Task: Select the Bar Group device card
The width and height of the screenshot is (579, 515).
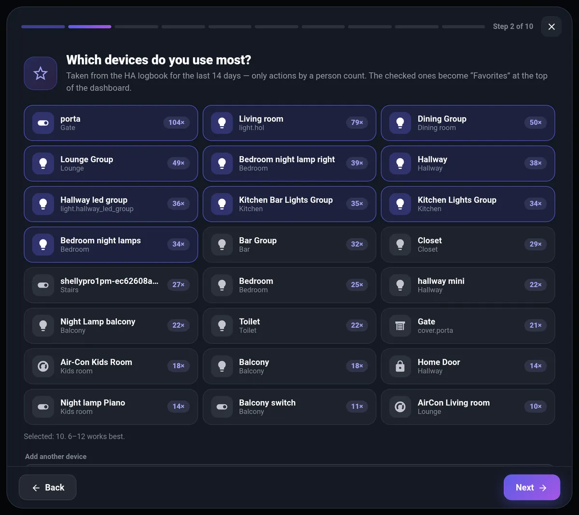Action: tap(289, 245)
